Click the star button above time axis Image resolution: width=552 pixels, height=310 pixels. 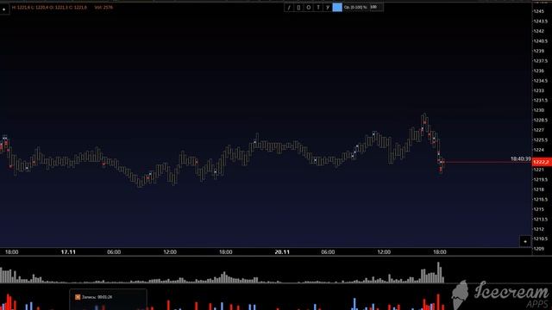pos(525,241)
